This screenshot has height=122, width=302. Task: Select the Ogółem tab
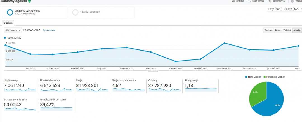8,23
